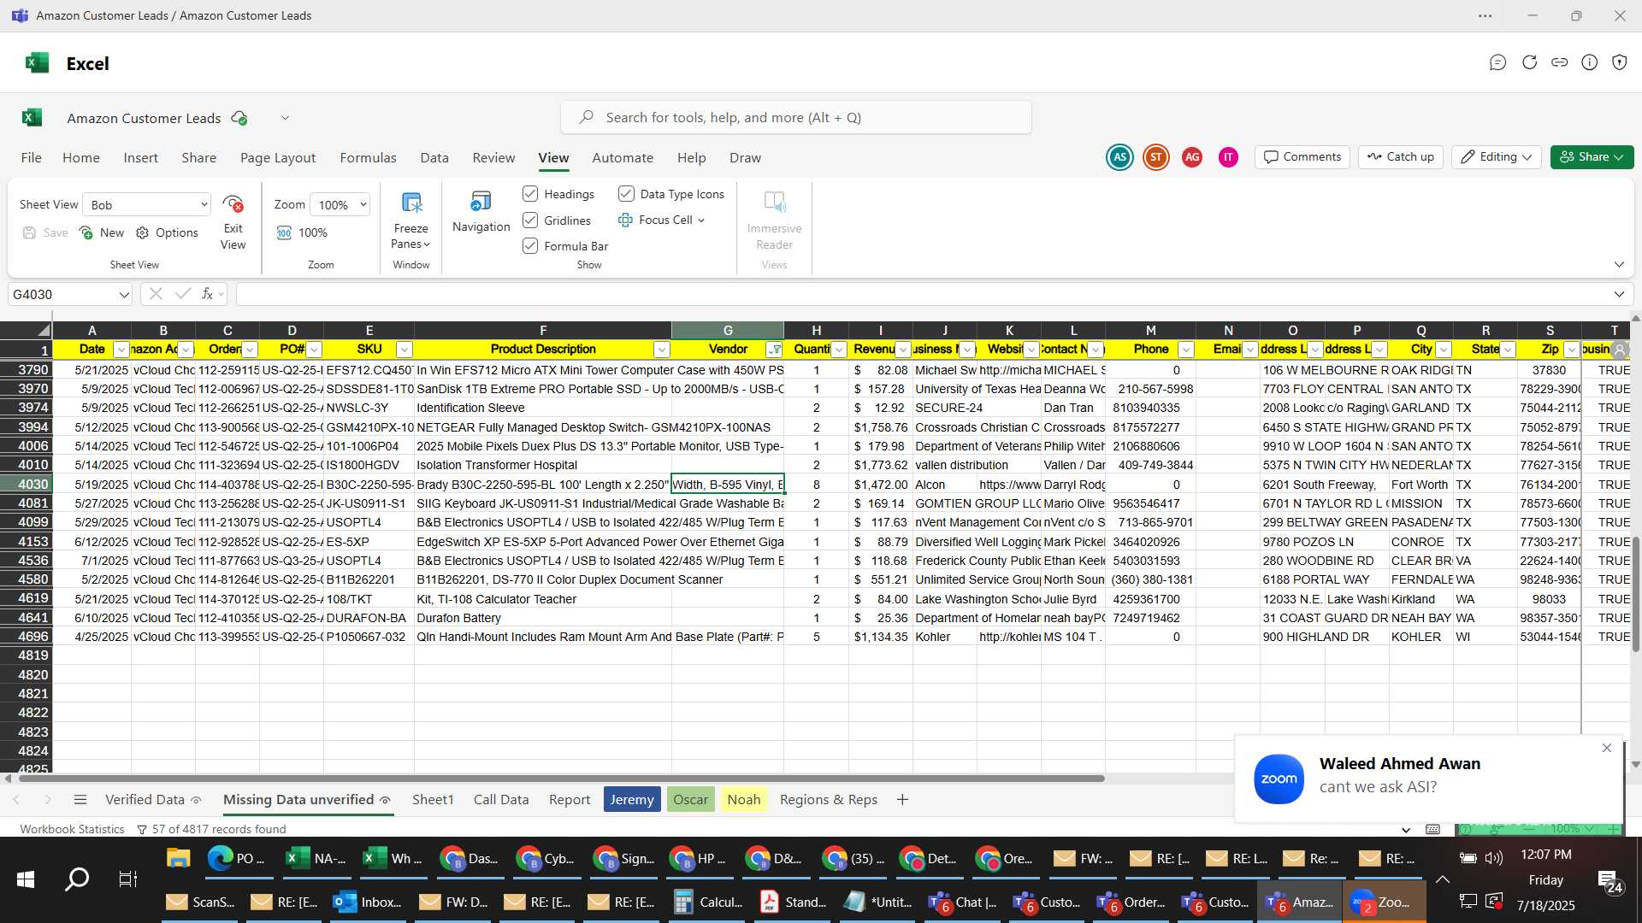
Task: Switch to Regions & Reps sheet tab
Action: click(x=829, y=800)
